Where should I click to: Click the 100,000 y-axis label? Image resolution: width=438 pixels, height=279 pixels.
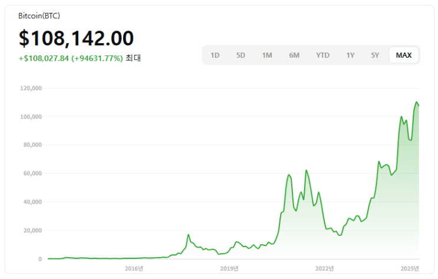point(31,117)
